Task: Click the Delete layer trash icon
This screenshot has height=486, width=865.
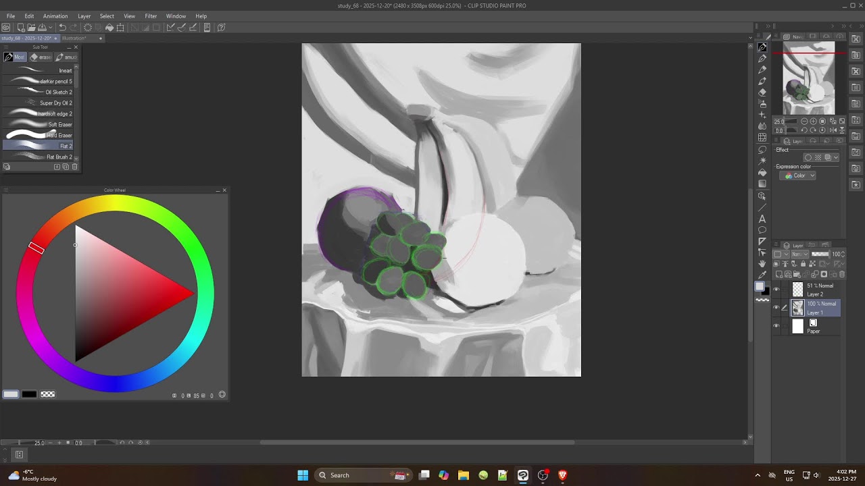Action: pos(842,275)
